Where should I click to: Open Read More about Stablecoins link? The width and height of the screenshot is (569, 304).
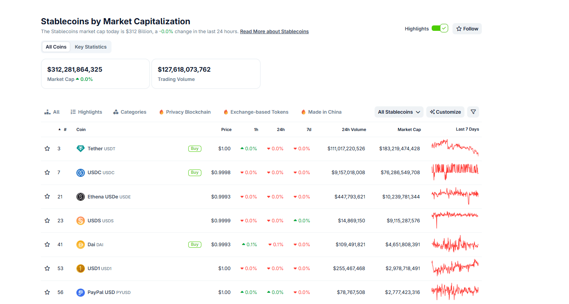point(274,32)
